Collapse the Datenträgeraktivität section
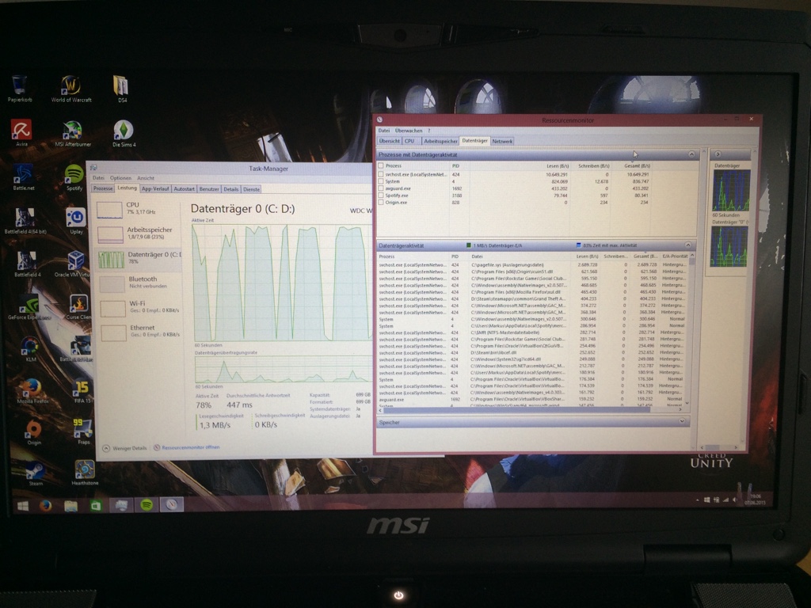This screenshot has height=608, width=811. (688, 245)
